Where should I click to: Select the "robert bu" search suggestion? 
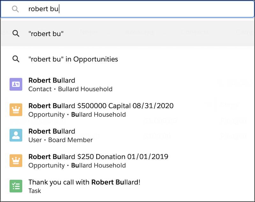[x=127, y=33]
